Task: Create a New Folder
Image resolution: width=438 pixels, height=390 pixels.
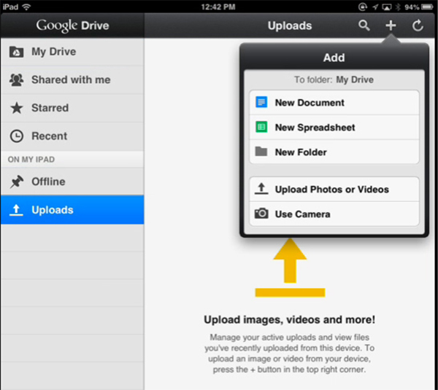Action: point(334,152)
